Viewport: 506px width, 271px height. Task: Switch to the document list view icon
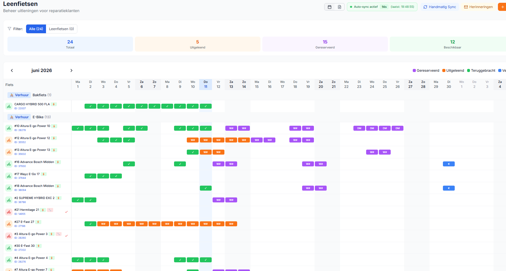coord(339,7)
